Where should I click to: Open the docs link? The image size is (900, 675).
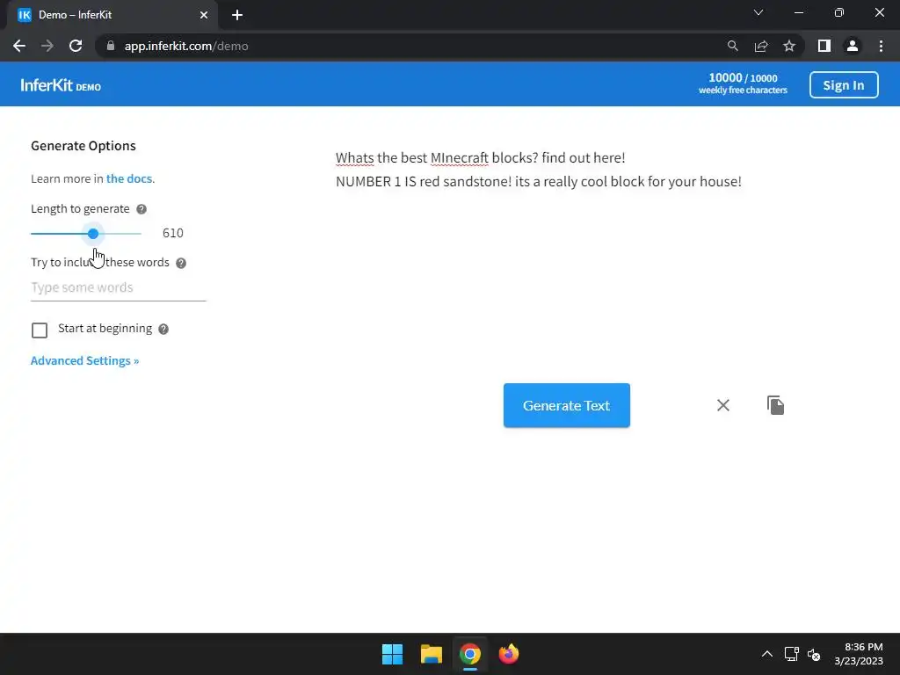pos(129,178)
